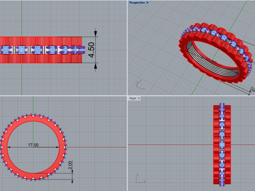Click the Perspective viewport title label
Image resolution: width=255 pixels, height=191 pixels.
[137, 3]
